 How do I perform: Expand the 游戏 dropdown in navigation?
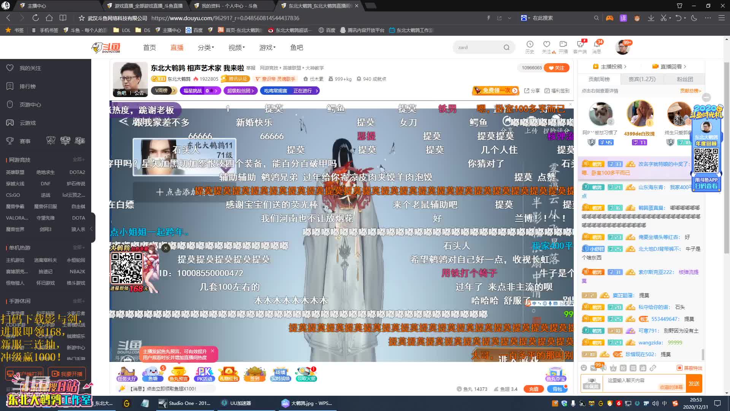(267, 48)
